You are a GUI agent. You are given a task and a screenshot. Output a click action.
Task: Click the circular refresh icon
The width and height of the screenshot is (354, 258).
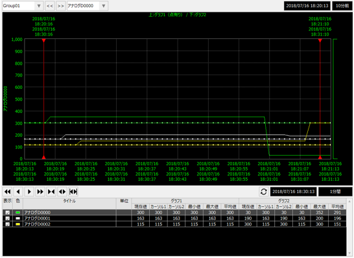263,192
